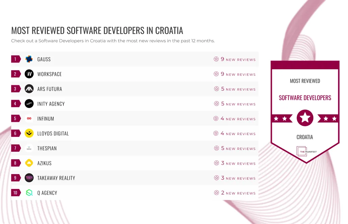
Task: Click the star review icon in Workspace row
Action: [216, 74]
